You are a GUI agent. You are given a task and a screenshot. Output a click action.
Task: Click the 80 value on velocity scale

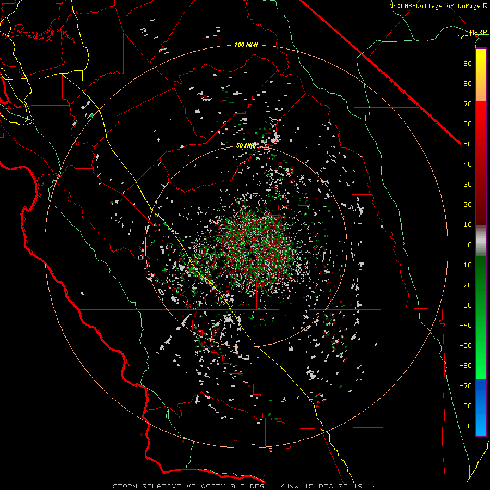point(468,83)
